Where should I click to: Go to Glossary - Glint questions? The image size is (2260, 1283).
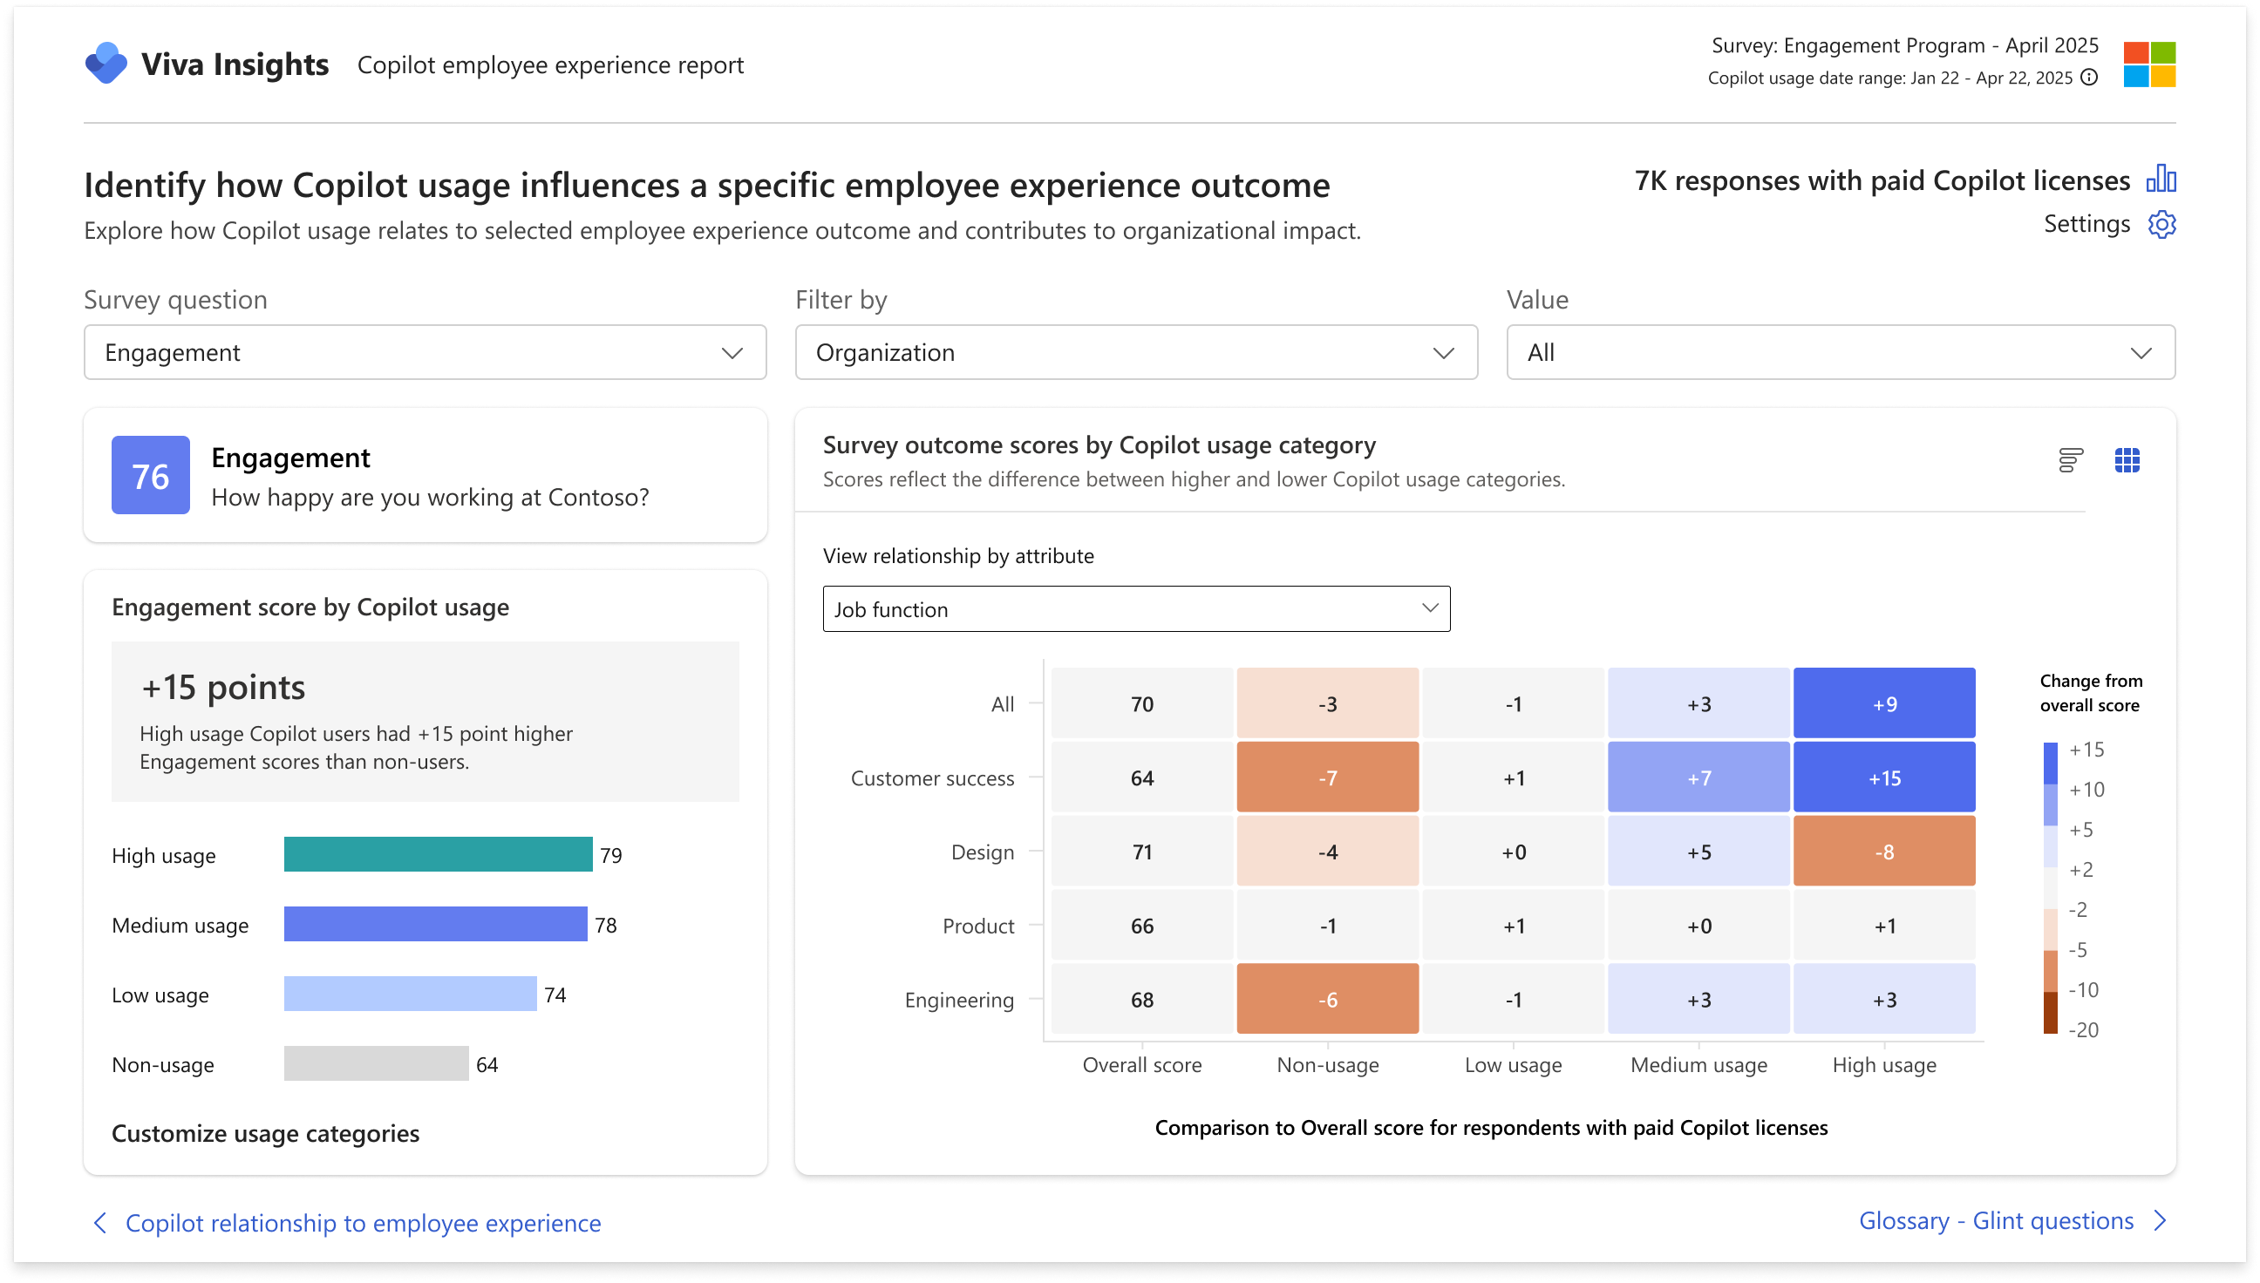click(x=1996, y=1220)
